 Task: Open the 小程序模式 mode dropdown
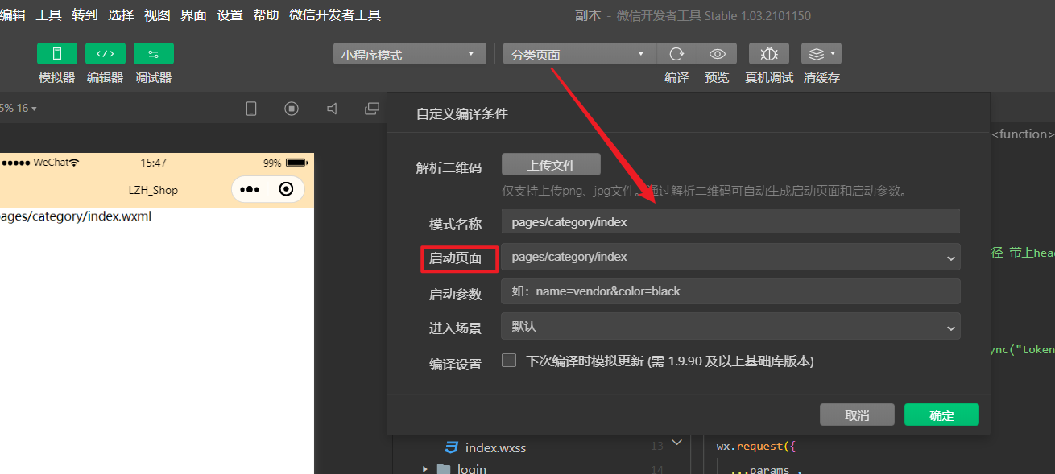coord(410,54)
